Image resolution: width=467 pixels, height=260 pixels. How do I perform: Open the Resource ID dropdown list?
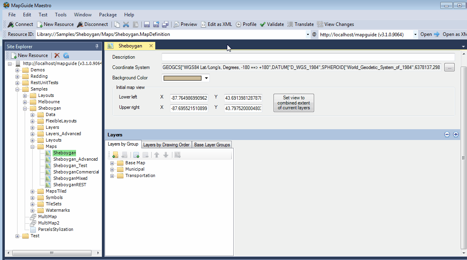point(309,34)
